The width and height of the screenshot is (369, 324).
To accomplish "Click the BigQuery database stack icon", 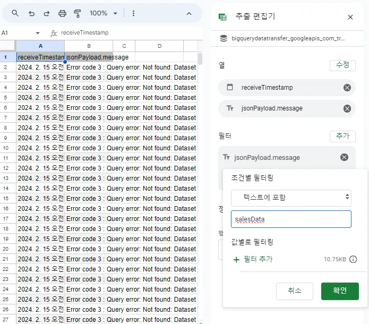I will (224, 38).
